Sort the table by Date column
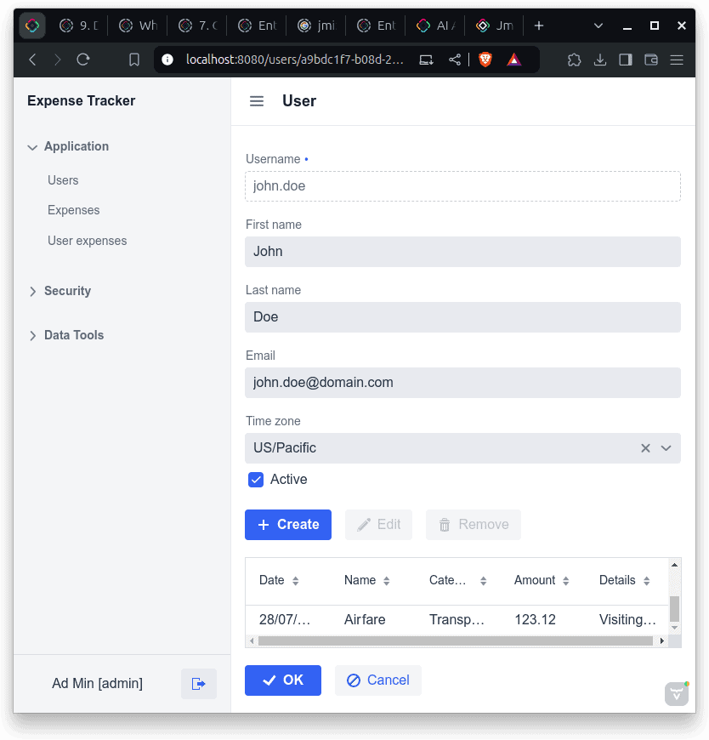709x740 pixels. point(295,581)
